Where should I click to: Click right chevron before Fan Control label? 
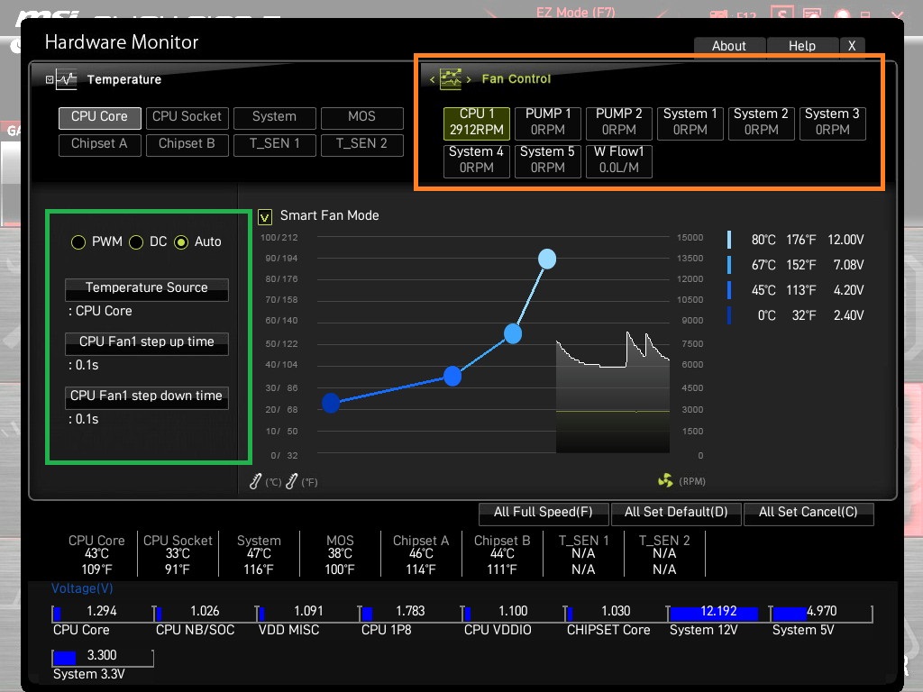[x=469, y=79]
